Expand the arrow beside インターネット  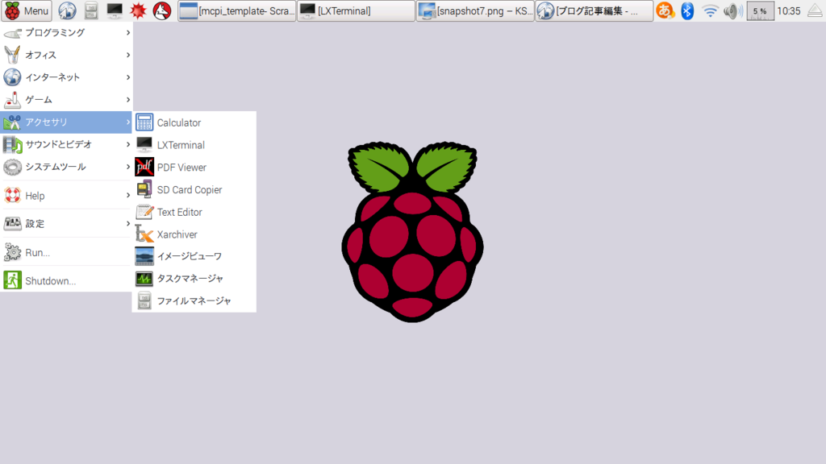[128, 77]
